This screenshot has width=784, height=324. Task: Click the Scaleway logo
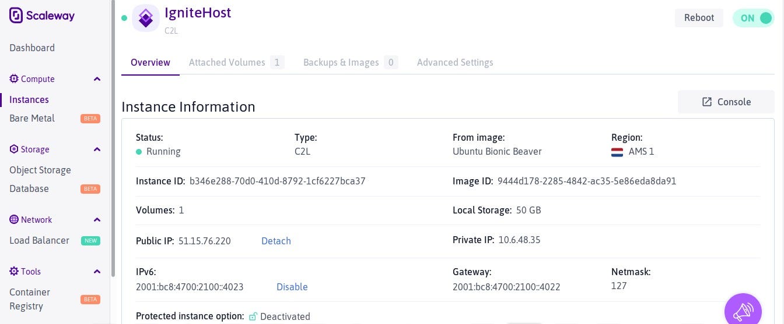tap(42, 16)
